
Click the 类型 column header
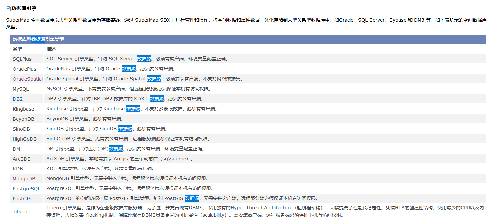coord(17,49)
